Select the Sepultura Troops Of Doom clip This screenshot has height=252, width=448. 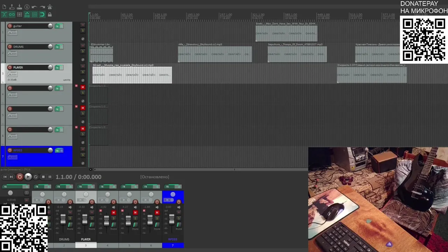(x=297, y=54)
